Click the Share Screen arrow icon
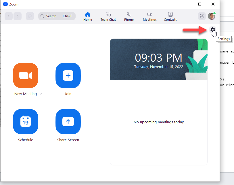The width and height of the screenshot is (234, 185). [x=68, y=122]
